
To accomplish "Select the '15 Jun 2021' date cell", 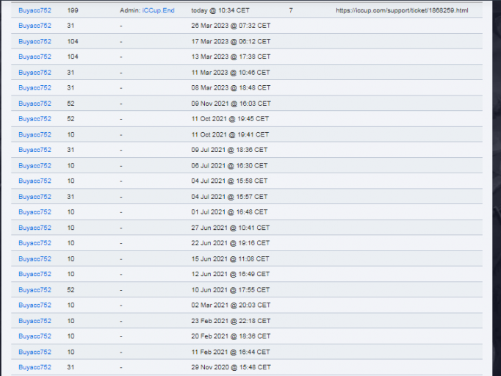I will pyautogui.click(x=230, y=258).
